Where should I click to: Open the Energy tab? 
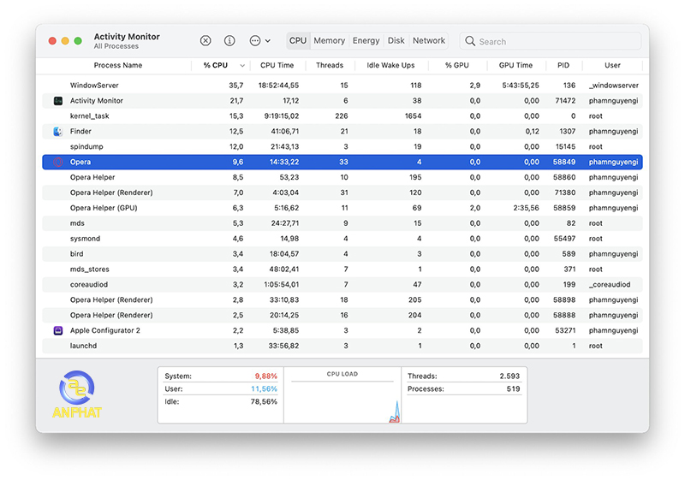point(366,40)
